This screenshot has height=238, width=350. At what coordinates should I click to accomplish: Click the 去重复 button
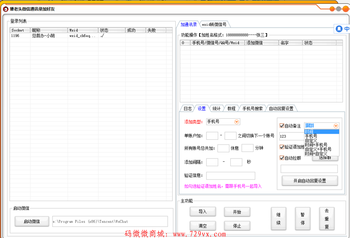pyautogui.click(x=326, y=219)
